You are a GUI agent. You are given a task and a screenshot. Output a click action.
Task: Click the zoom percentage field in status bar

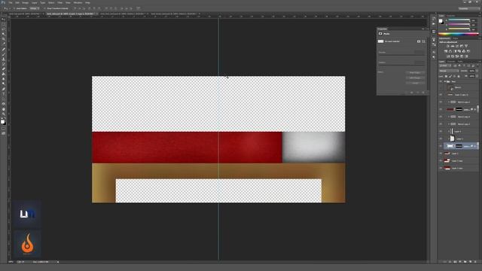pyautogui.click(x=11, y=262)
